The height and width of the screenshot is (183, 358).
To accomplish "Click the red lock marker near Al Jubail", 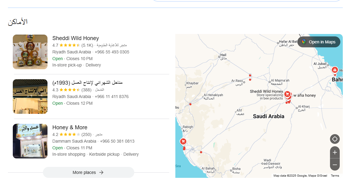I will (x=335, y=70).
